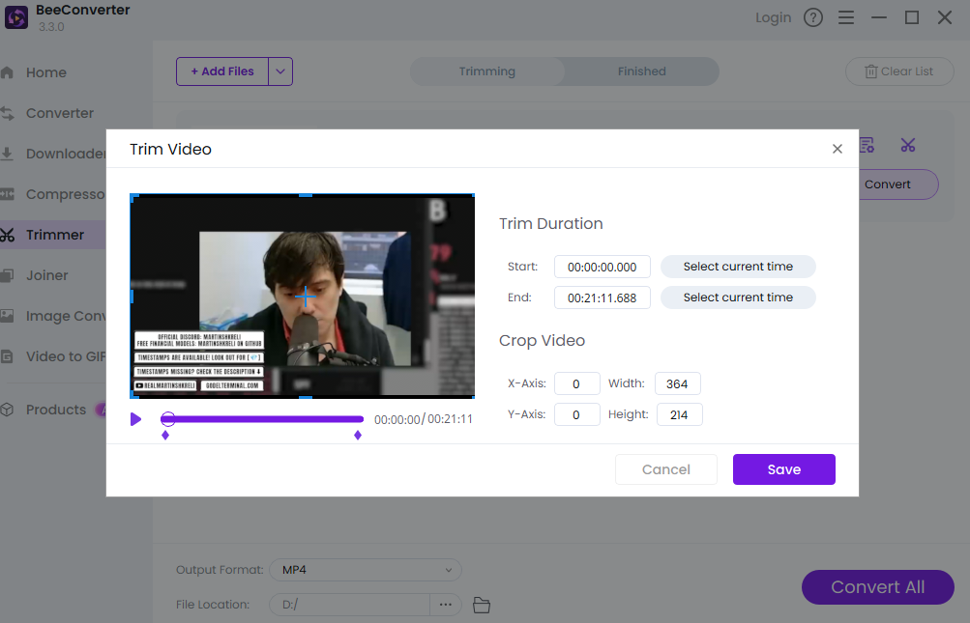Click the playback seek slider handle
Image resolution: width=970 pixels, height=623 pixels.
(x=168, y=419)
